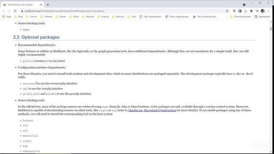Click 'Configuration interface dependencies:' bullet text
This screenshot has width=274, height=154.
pyautogui.click(x=42, y=68)
